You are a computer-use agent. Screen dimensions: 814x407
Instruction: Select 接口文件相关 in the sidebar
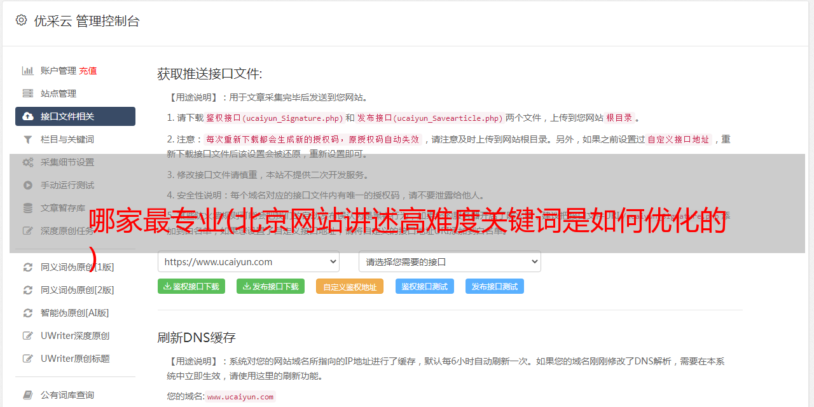tap(75, 116)
